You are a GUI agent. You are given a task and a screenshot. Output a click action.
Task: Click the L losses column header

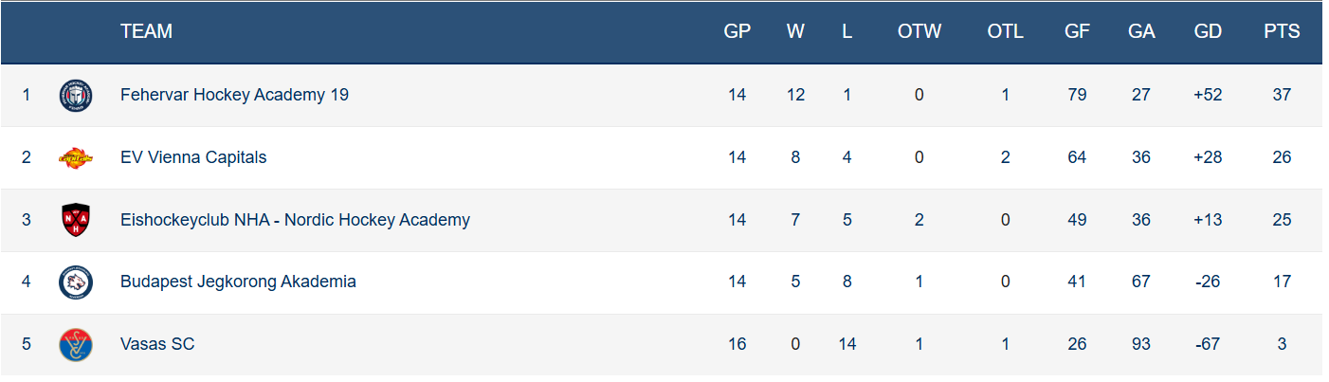[847, 31]
